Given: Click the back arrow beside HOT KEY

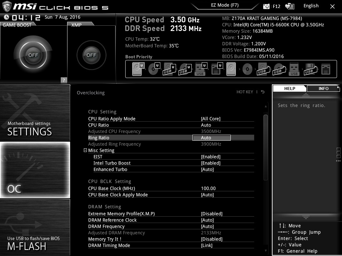Looking at the screenshot, I should pyautogui.click(x=263, y=92).
